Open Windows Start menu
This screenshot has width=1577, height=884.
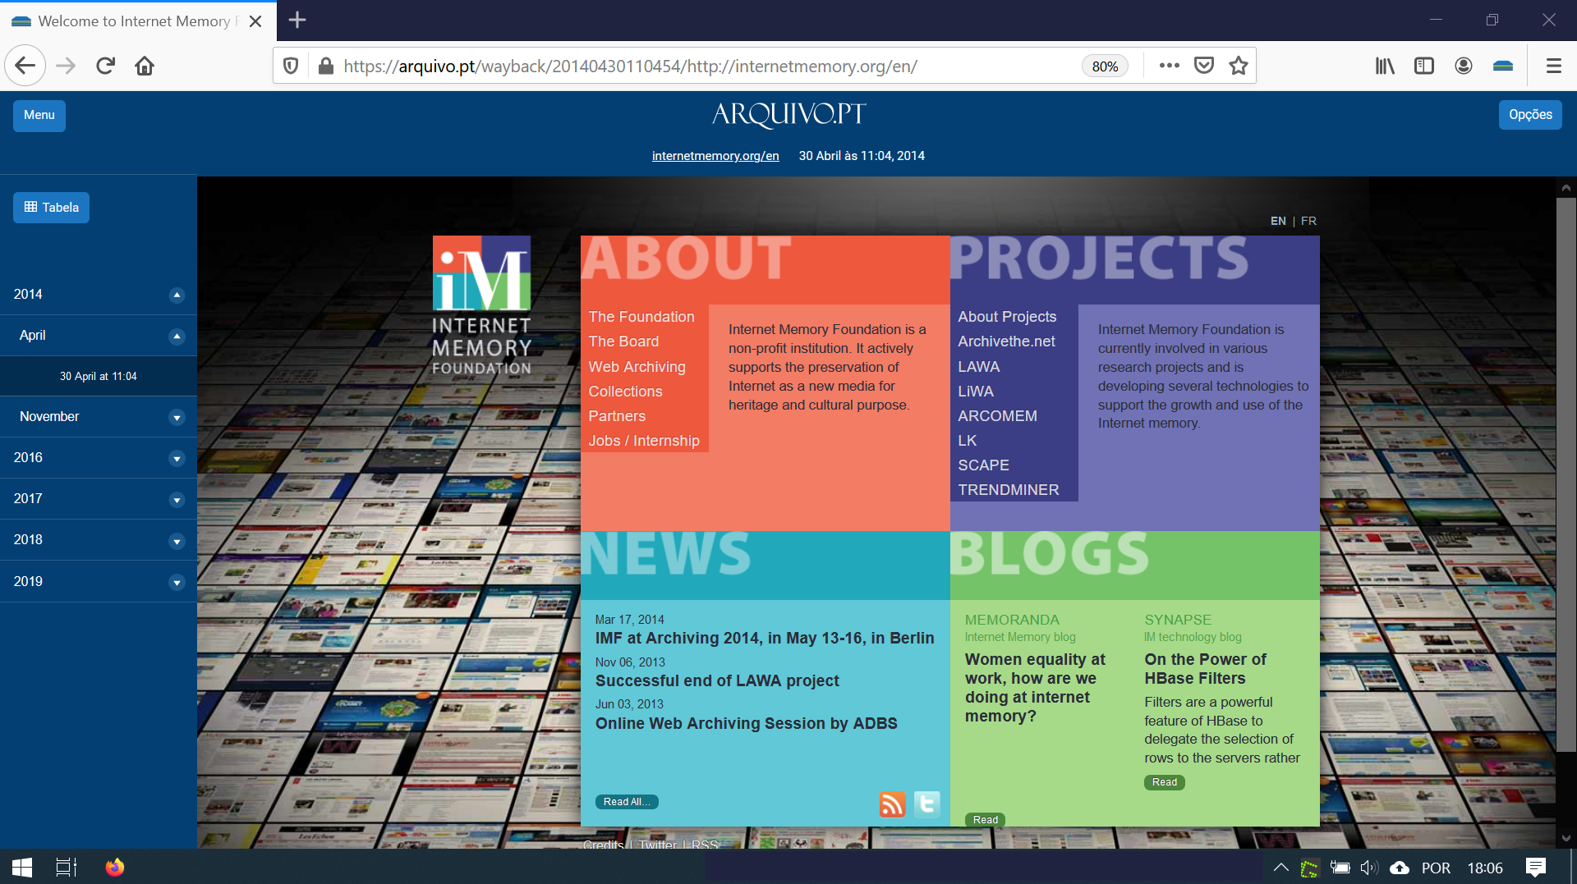(x=22, y=868)
